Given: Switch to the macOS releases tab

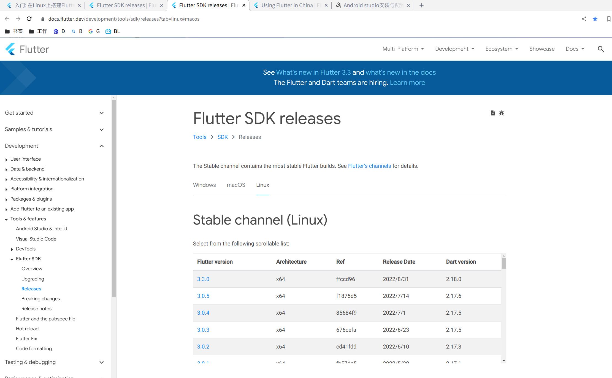Looking at the screenshot, I should [x=236, y=185].
